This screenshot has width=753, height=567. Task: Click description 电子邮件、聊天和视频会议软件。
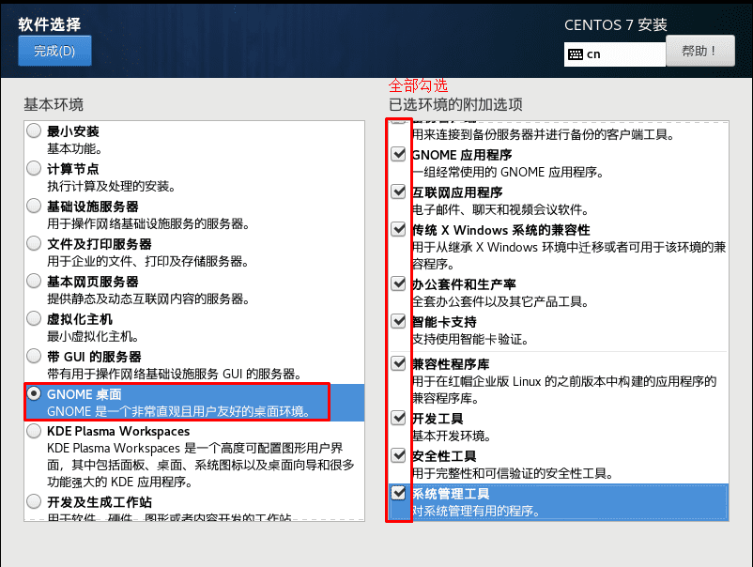coord(500,209)
